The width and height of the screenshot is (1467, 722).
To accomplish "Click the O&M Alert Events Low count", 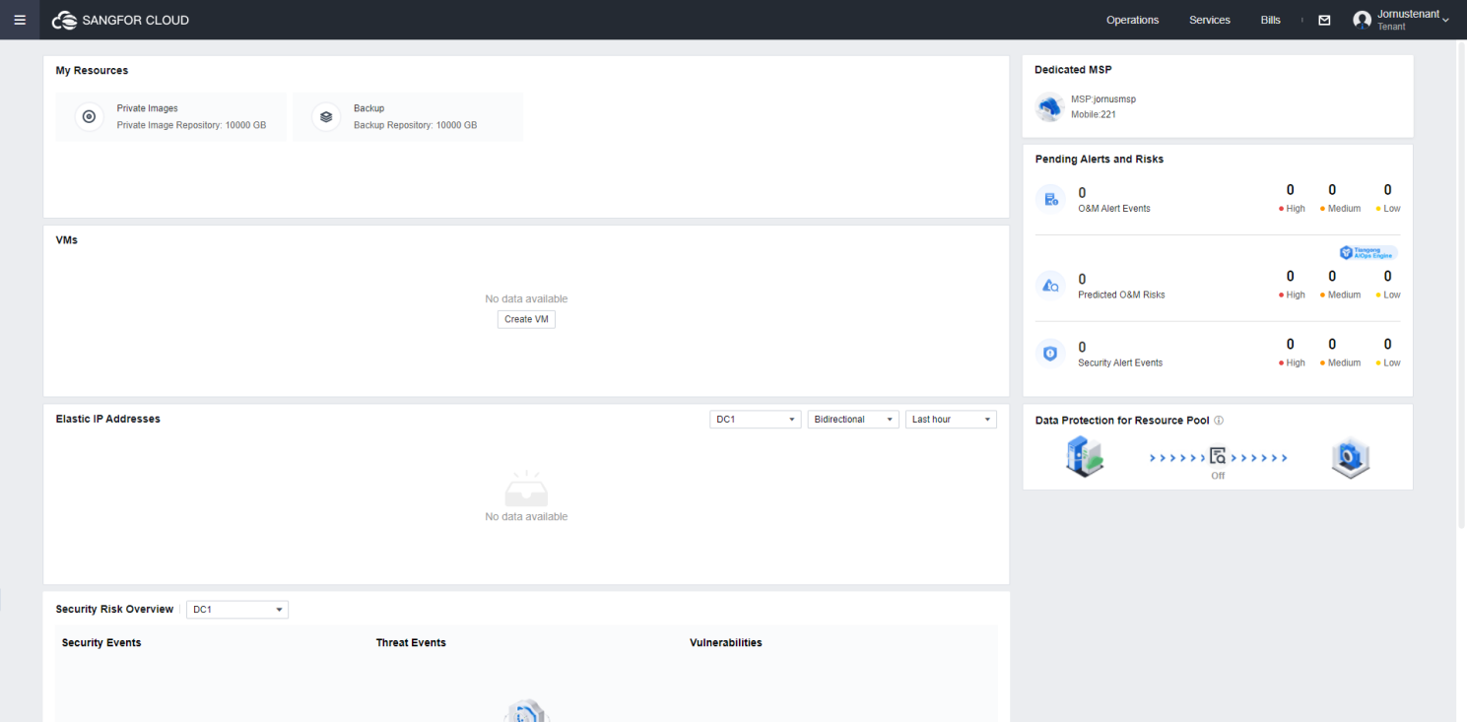I will click(x=1388, y=190).
